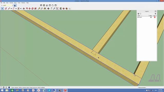Image resolution: width=164 pixels, height=92 pixels.
Task: Click the Color column header in Layers
Action: pyautogui.click(x=155, y=16)
